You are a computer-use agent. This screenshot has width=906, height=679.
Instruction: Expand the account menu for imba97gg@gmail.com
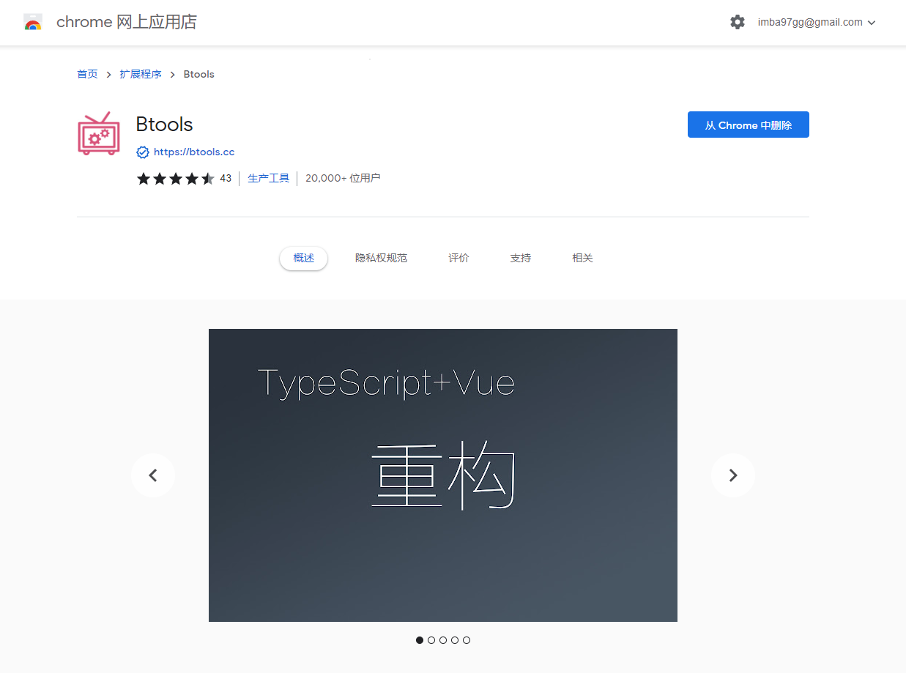(815, 22)
